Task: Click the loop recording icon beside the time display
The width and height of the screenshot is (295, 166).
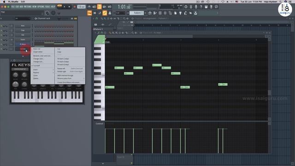Action: click(x=110, y=7)
